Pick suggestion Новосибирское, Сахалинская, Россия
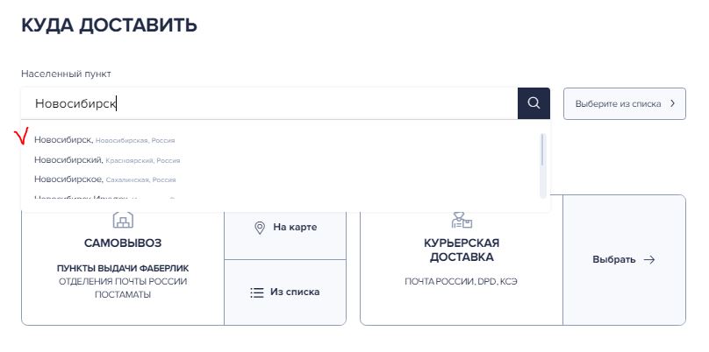The image size is (709, 352). (105, 180)
